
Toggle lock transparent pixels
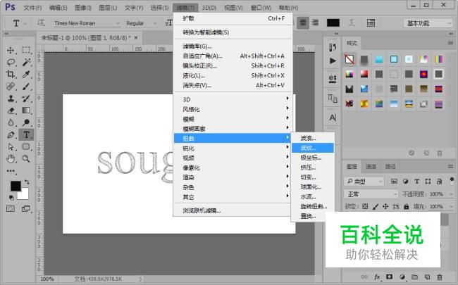365,206
